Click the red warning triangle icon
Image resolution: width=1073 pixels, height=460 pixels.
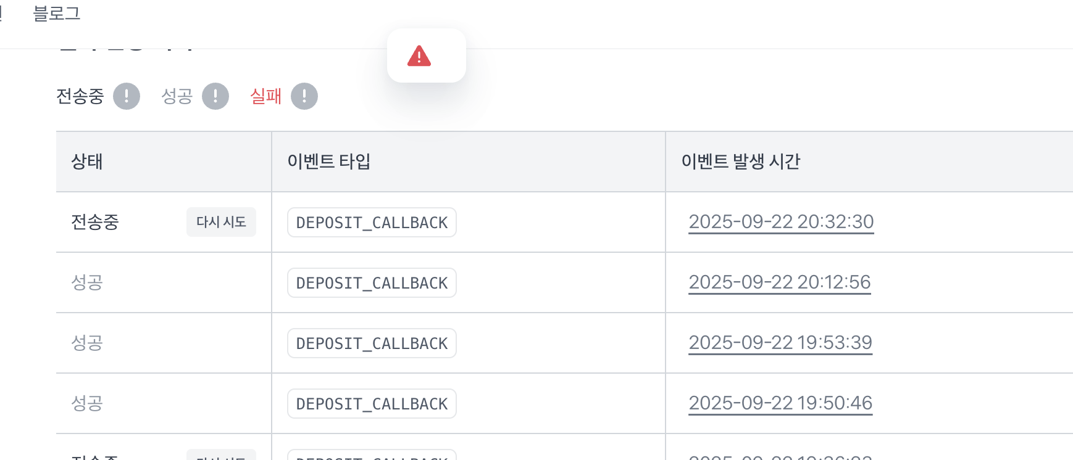pos(419,55)
